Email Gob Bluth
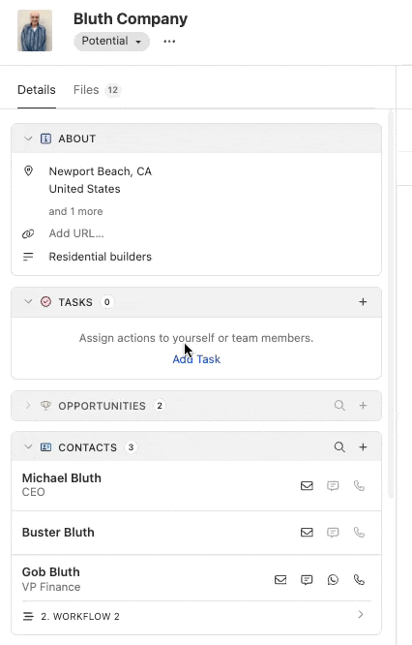The width and height of the screenshot is (412, 645). click(280, 579)
